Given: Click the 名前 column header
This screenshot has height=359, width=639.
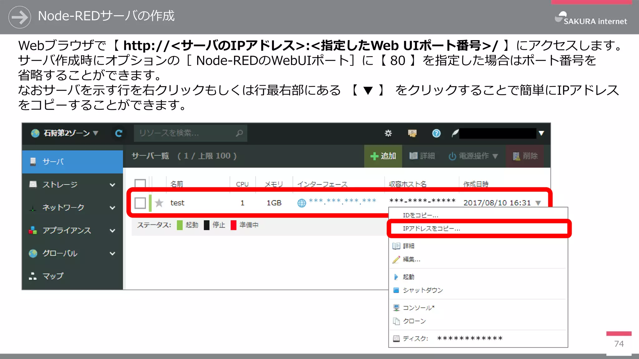Looking at the screenshot, I should (x=177, y=184).
